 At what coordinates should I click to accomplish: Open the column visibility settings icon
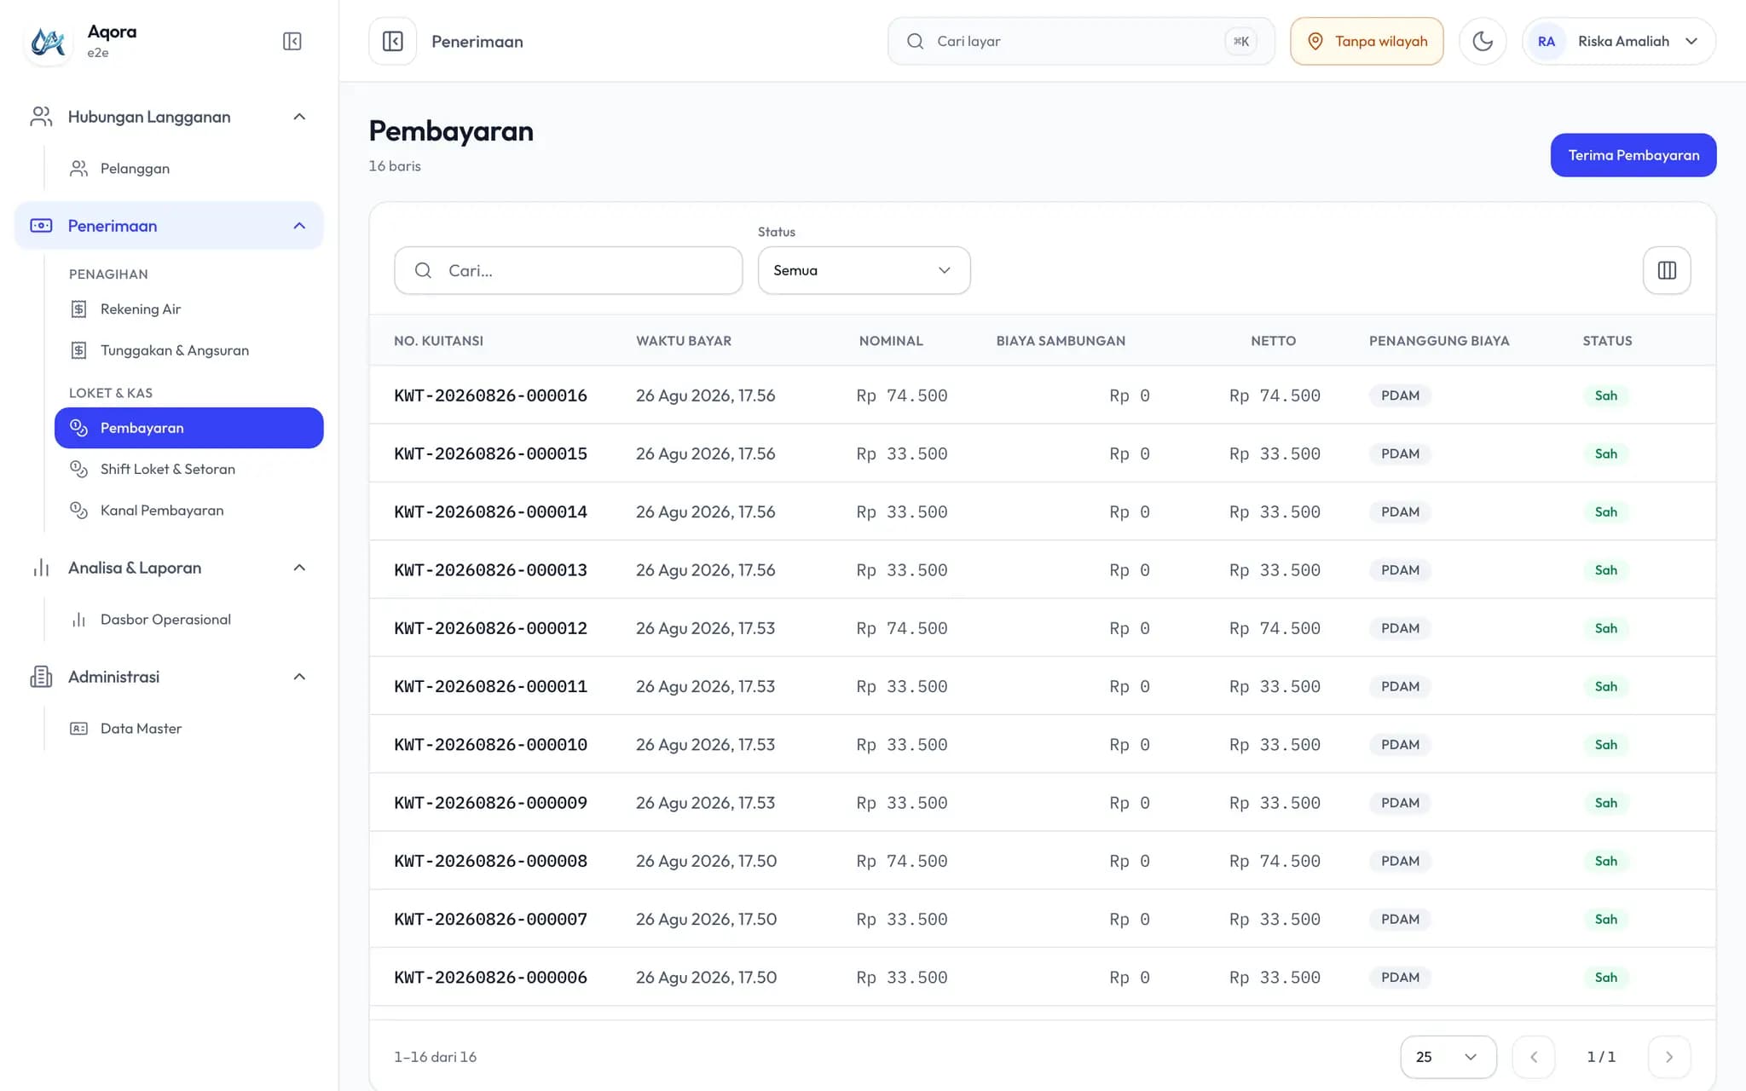pos(1667,270)
